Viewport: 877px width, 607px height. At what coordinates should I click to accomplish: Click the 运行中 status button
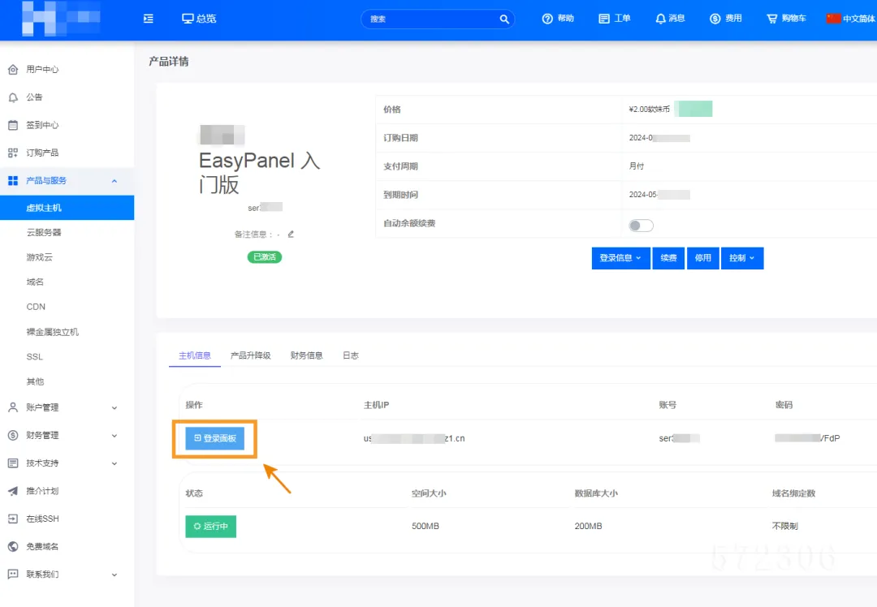211,527
